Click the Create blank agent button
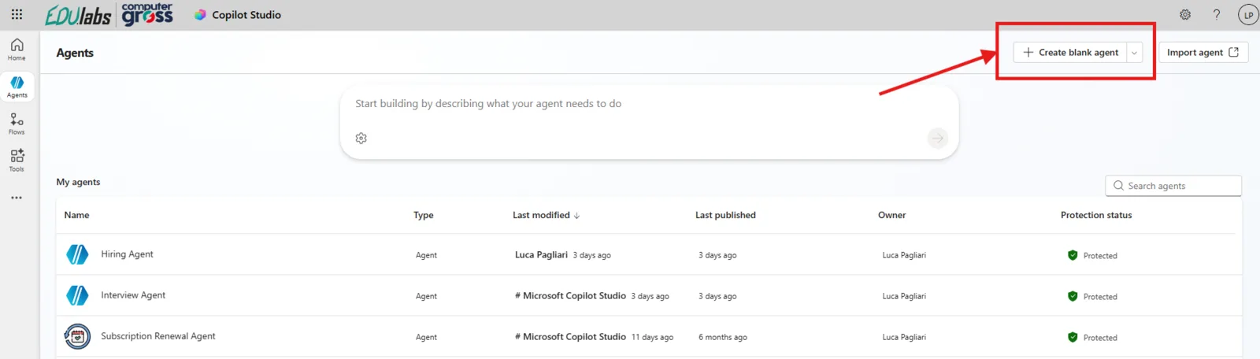Screen dimensions: 1260x359 1069,53
